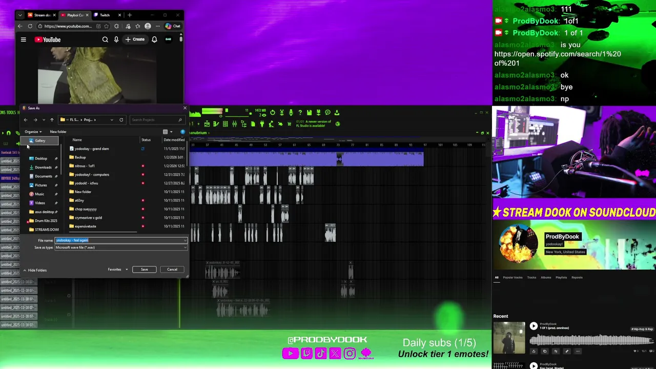Image resolution: width=656 pixels, height=369 pixels.
Task: Open the Favorites dropdown
Action: point(118,270)
